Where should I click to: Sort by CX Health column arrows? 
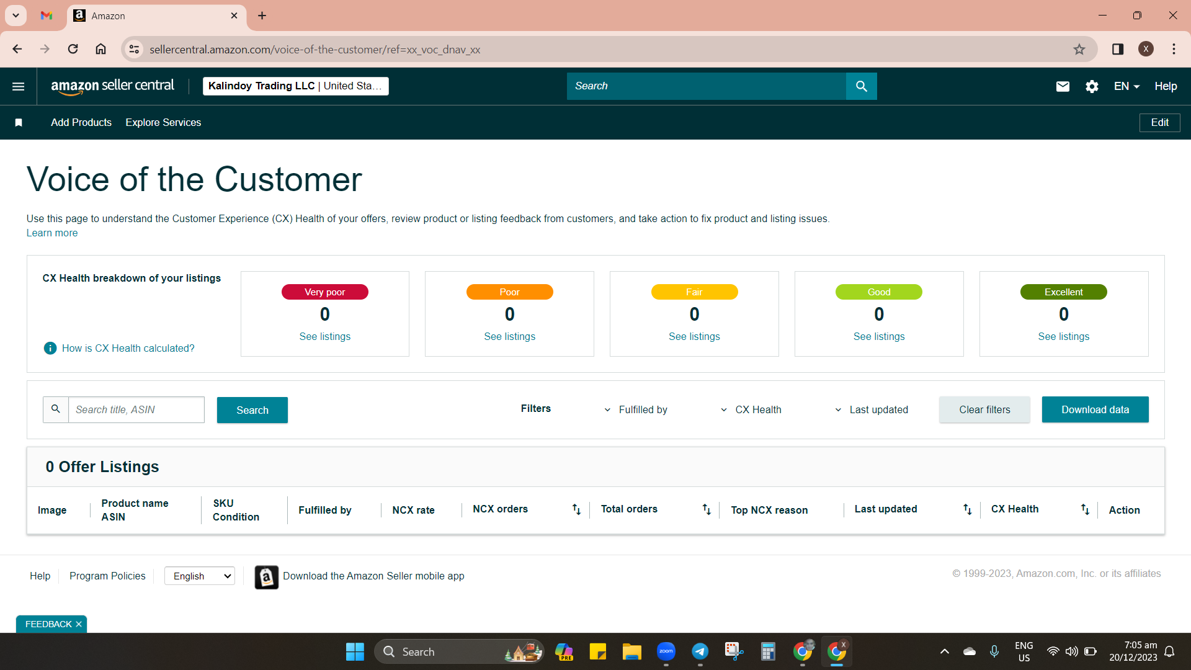1085,509
